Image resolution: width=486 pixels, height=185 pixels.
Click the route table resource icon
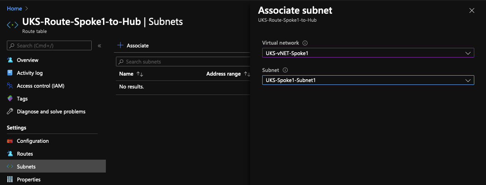click(x=13, y=25)
